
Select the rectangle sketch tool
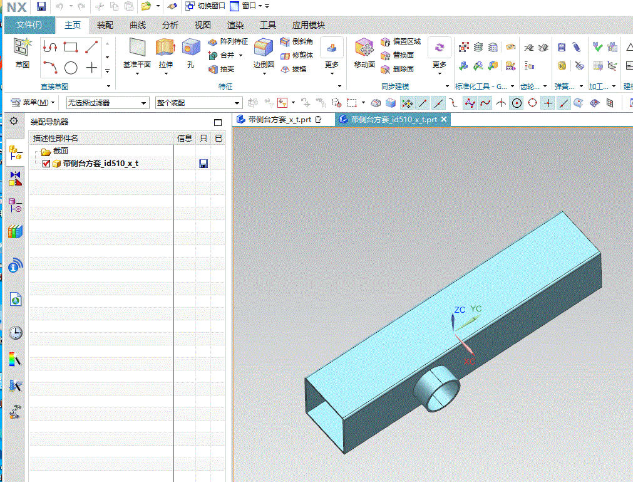(71, 47)
